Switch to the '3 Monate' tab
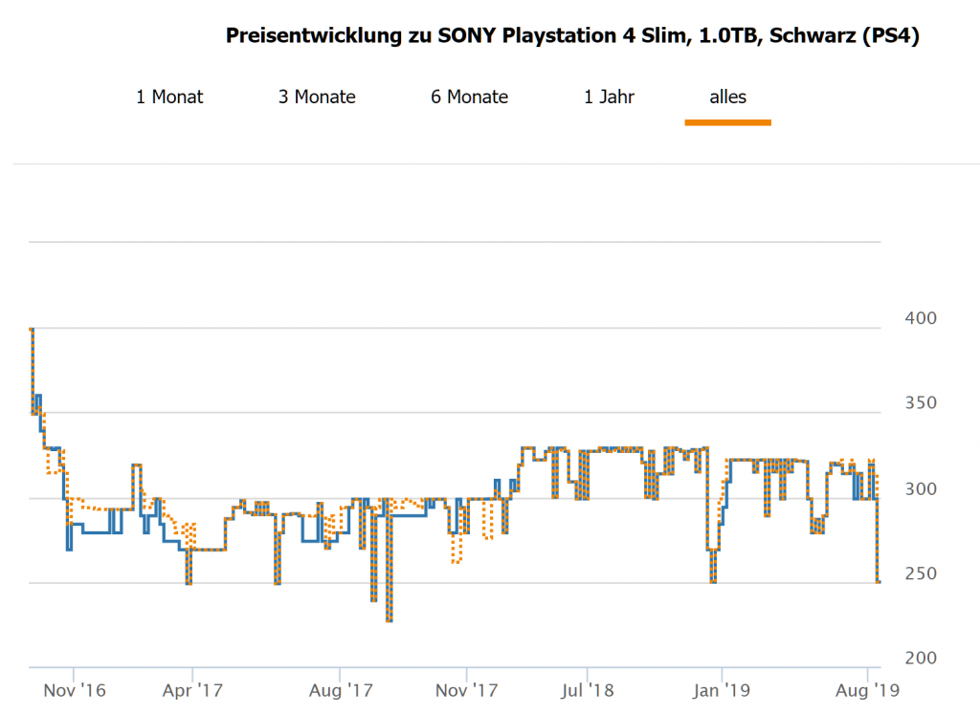 click(x=317, y=97)
